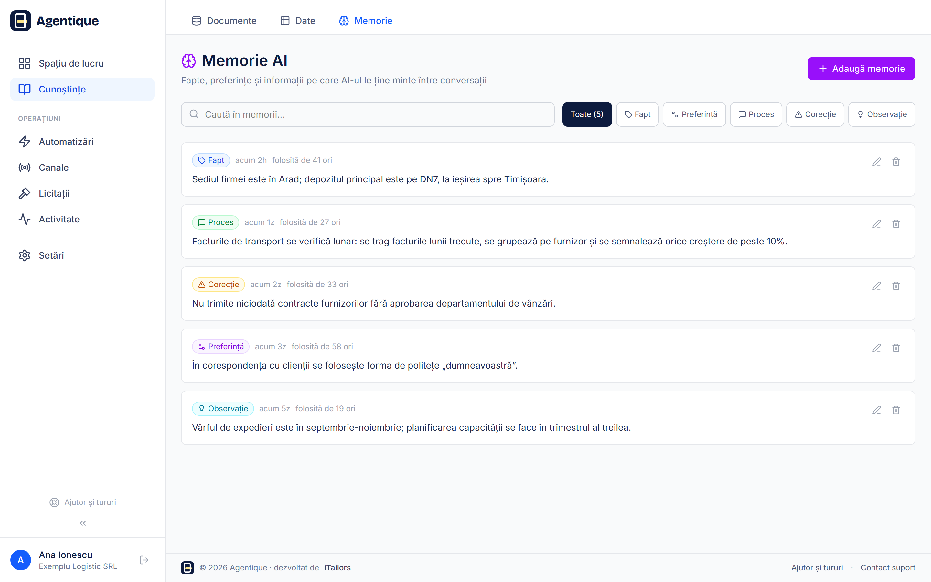Click Contact suport in the footer
The image size is (931, 582).
[x=888, y=568]
